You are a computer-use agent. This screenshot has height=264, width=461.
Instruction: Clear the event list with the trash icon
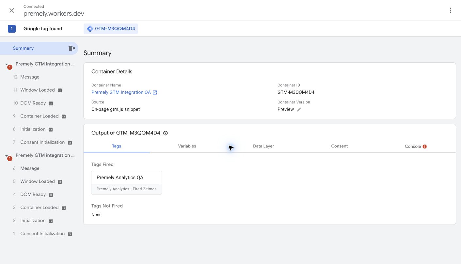[72, 48]
